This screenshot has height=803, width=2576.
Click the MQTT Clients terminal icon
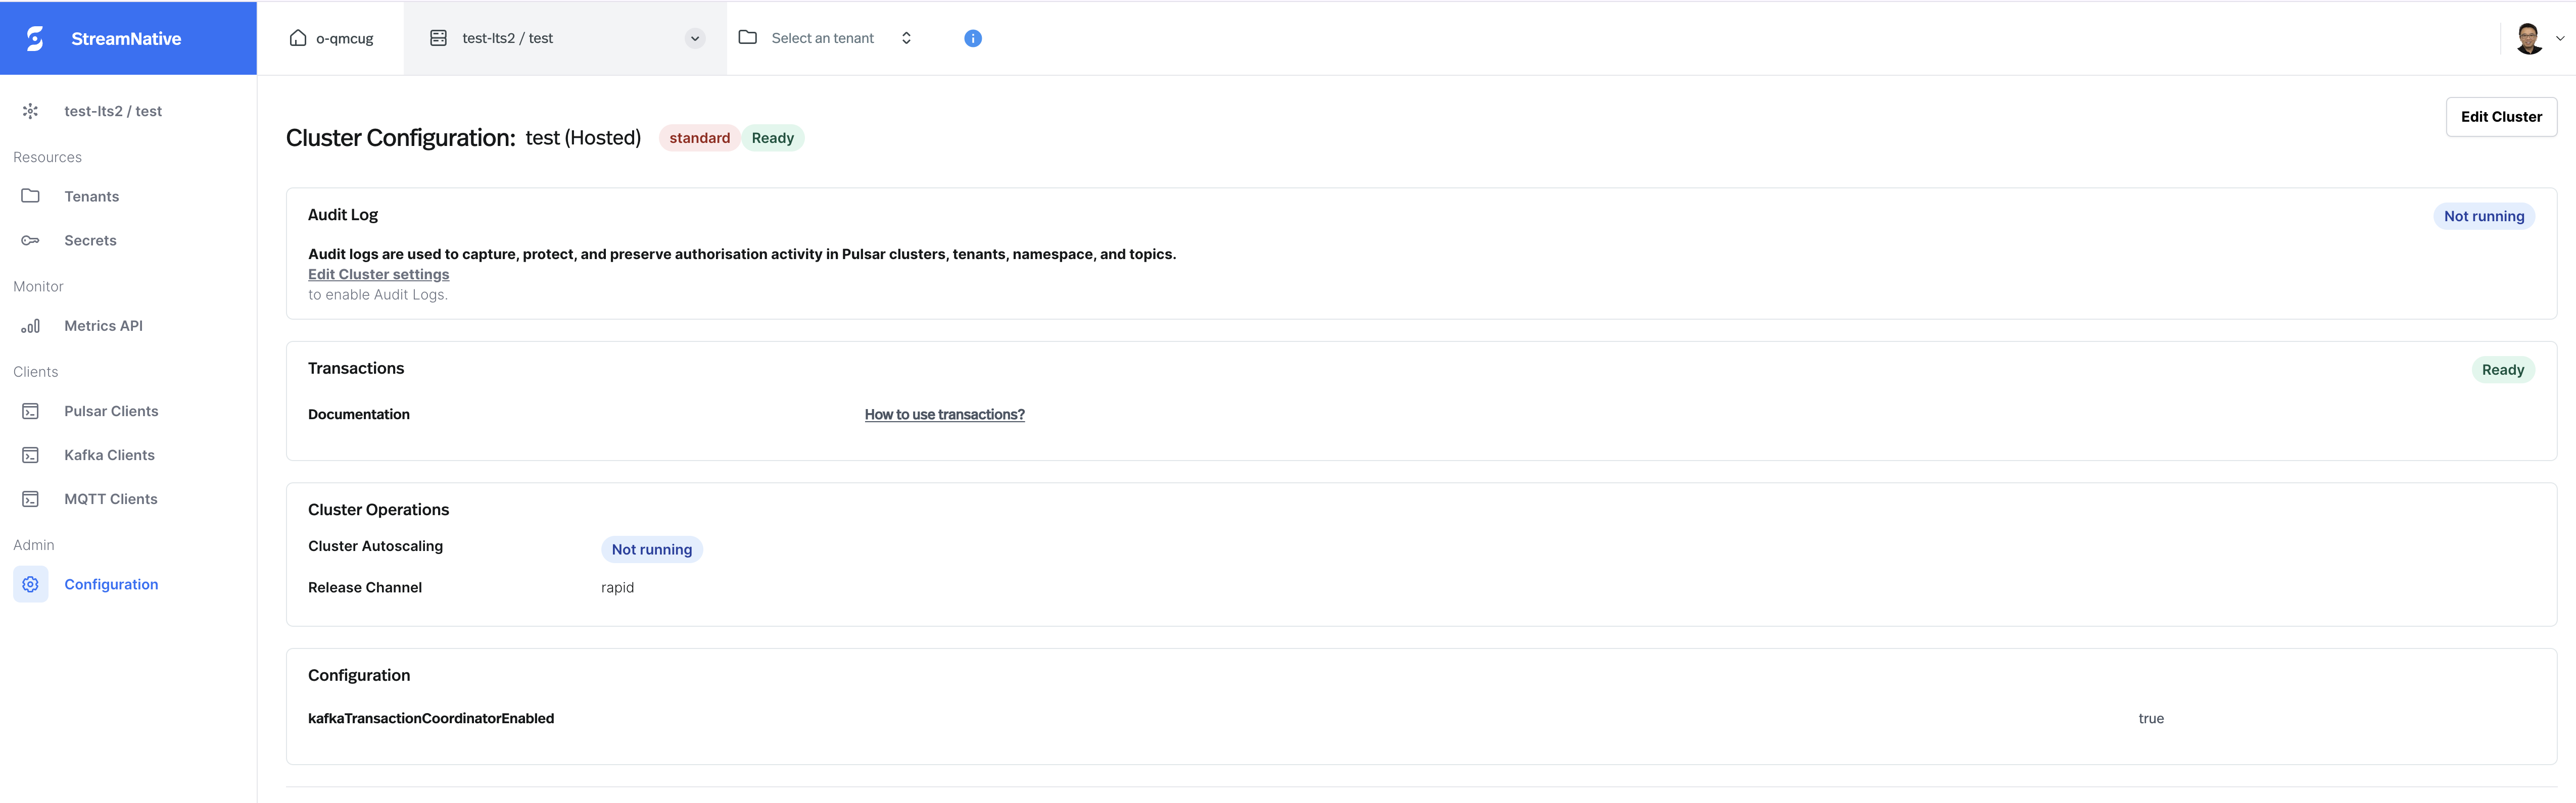(x=30, y=499)
